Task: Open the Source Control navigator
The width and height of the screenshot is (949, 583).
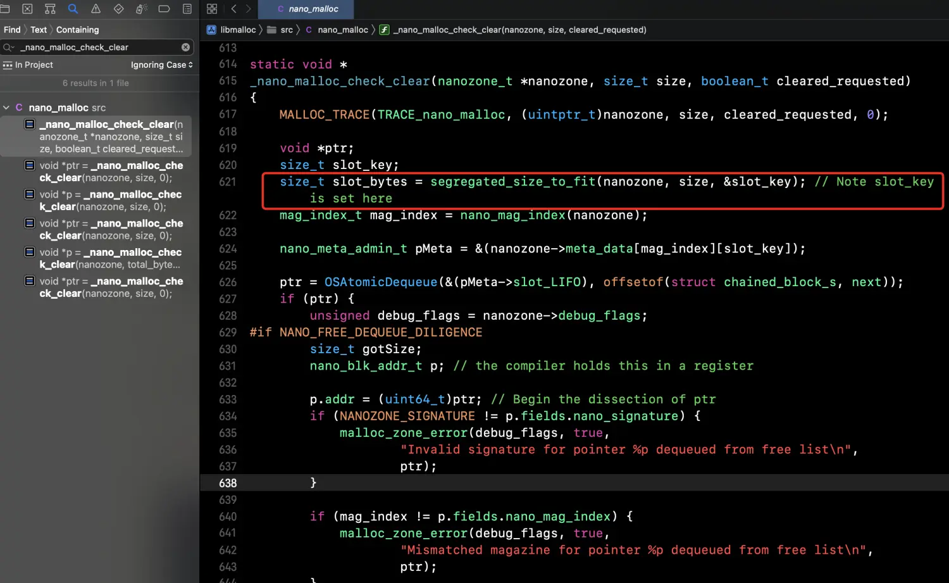Action: pos(27,9)
